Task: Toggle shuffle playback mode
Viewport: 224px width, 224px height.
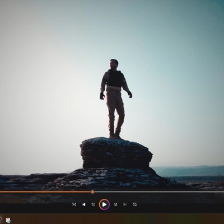Action: [x=74, y=204]
